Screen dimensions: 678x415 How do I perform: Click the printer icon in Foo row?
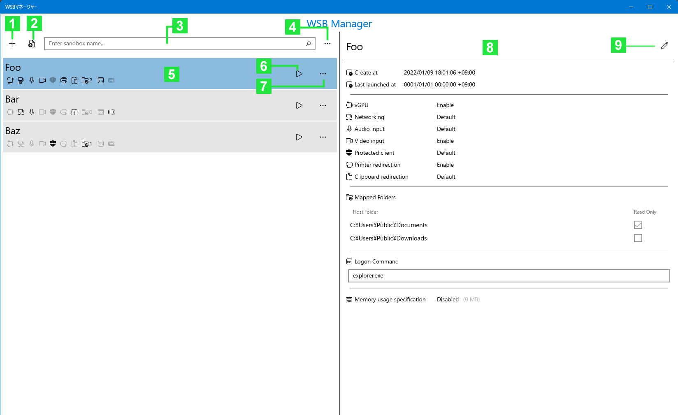(x=64, y=80)
